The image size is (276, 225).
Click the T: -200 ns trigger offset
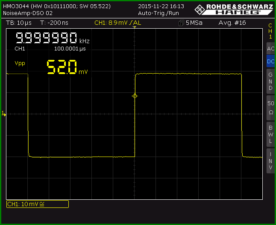[x=54, y=23]
